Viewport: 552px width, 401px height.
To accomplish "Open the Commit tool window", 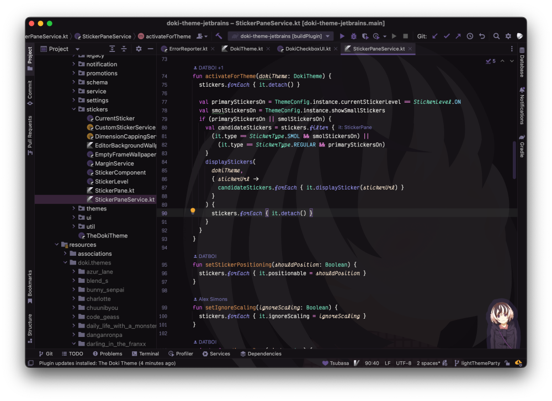I will click(30, 93).
